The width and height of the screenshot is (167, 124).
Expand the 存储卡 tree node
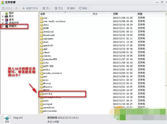[x=3, y=26]
